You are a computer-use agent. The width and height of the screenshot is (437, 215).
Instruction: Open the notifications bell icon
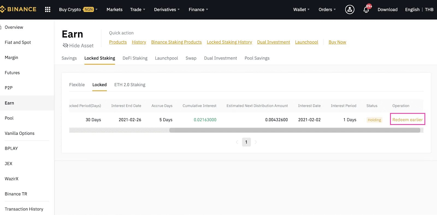click(x=366, y=10)
